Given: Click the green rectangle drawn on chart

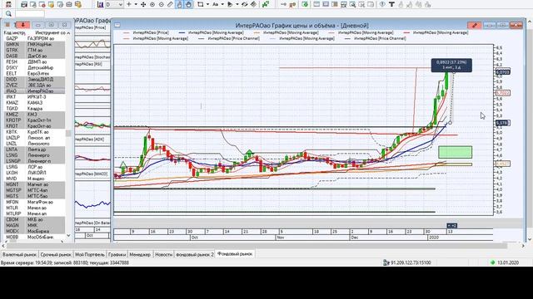Looking at the screenshot, I should click(456, 152).
